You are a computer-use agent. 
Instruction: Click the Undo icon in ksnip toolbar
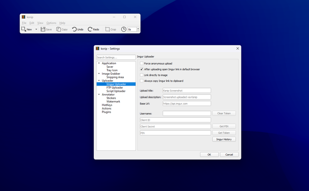pyautogui.click(x=74, y=29)
